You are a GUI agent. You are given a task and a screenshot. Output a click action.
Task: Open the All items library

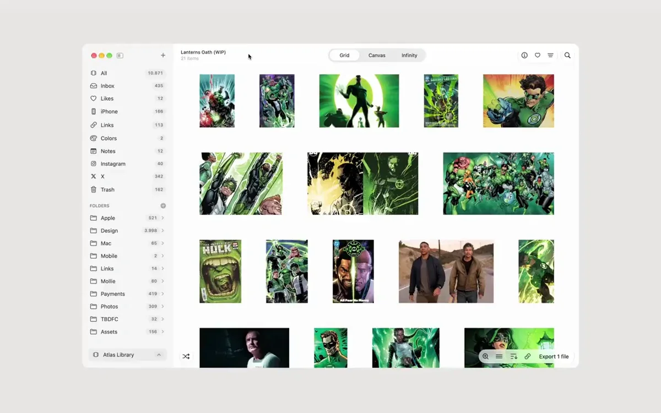click(x=127, y=73)
